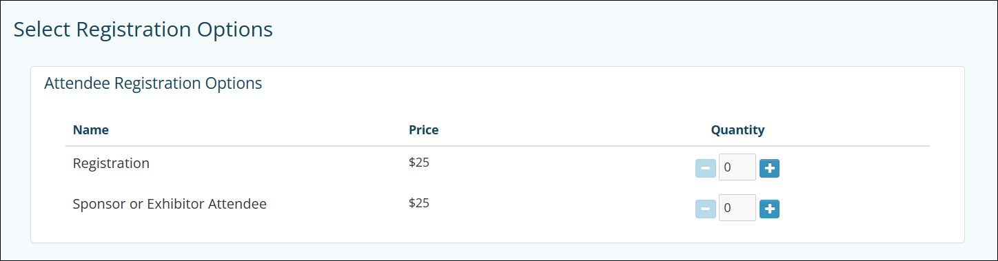Add one Sponsor or Exhibitor Attendee
The height and width of the screenshot is (261, 998).
[769, 209]
